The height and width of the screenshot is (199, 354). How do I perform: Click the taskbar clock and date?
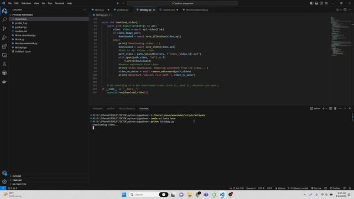click(341, 195)
